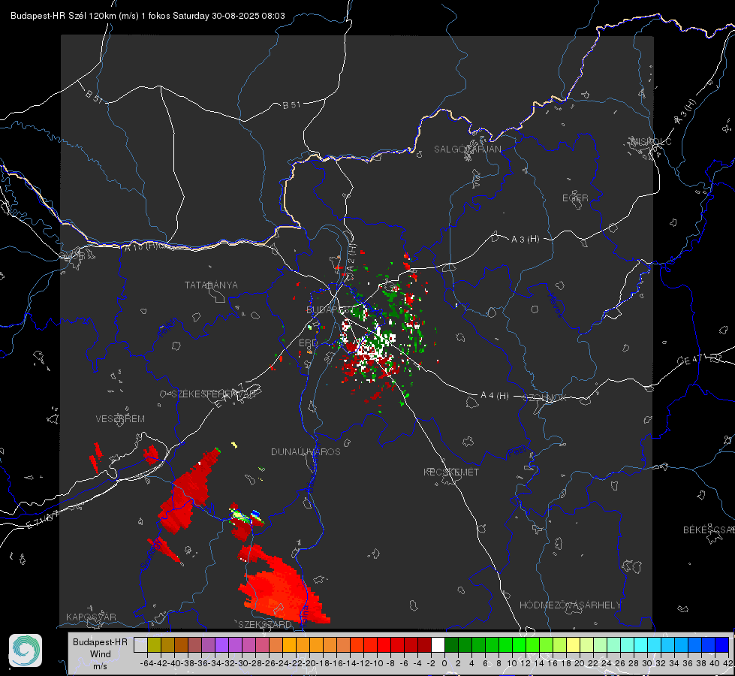Select the KAPOSVAR city label
The height and width of the screenshot is (676, 735).
[x=91, y=617]
